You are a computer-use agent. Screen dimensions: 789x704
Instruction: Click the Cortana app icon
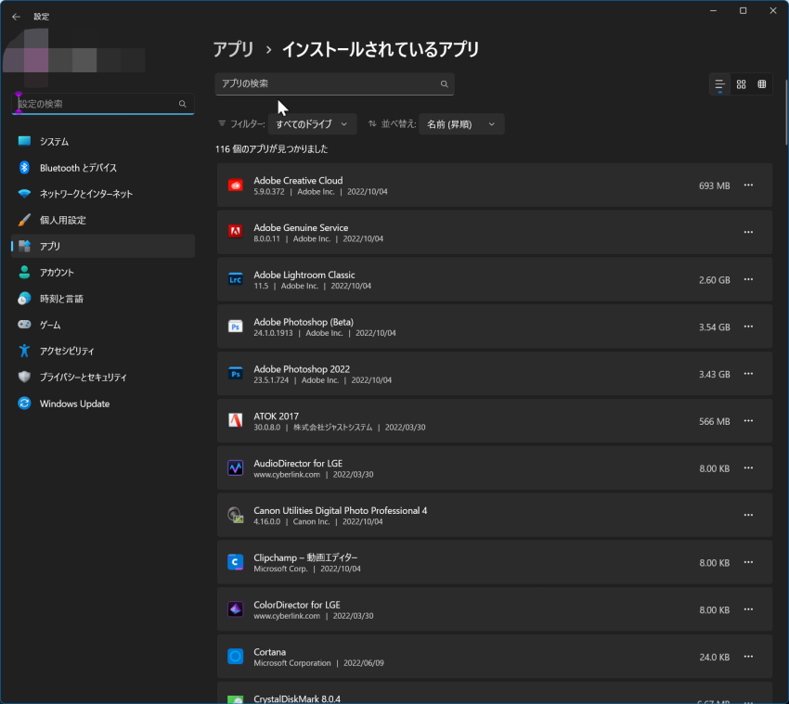tap(236, 657)
